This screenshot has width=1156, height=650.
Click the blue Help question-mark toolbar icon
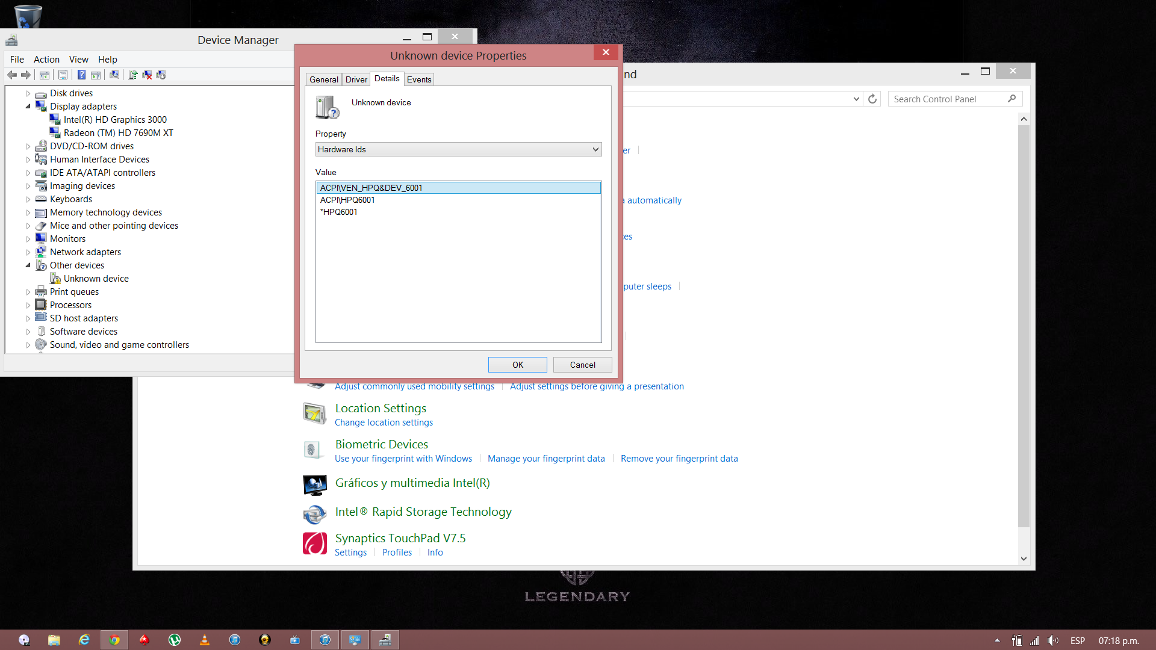(x=81, y=75)
